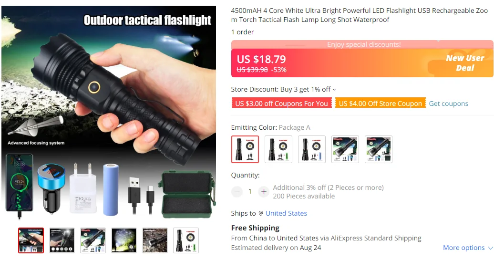
Task: Show the sixth gallery thumbnail with white background
Action: coord(186,240)
